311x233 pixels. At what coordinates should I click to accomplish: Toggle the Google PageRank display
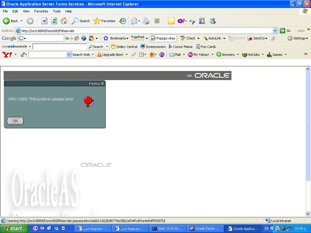tap(138, 38)
